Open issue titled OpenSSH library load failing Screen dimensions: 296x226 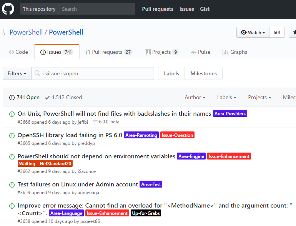click(x=70, y=135)
